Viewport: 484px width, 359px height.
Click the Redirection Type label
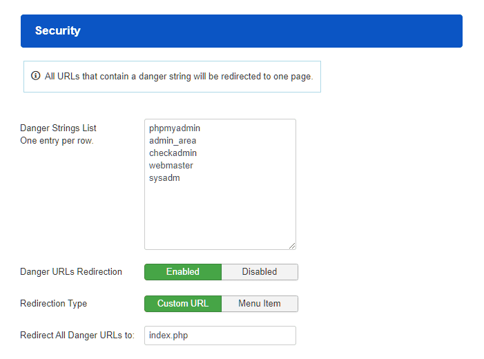(x=54, y=304)
